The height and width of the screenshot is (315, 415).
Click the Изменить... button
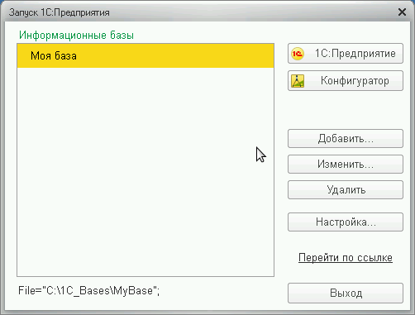(346, 164)
